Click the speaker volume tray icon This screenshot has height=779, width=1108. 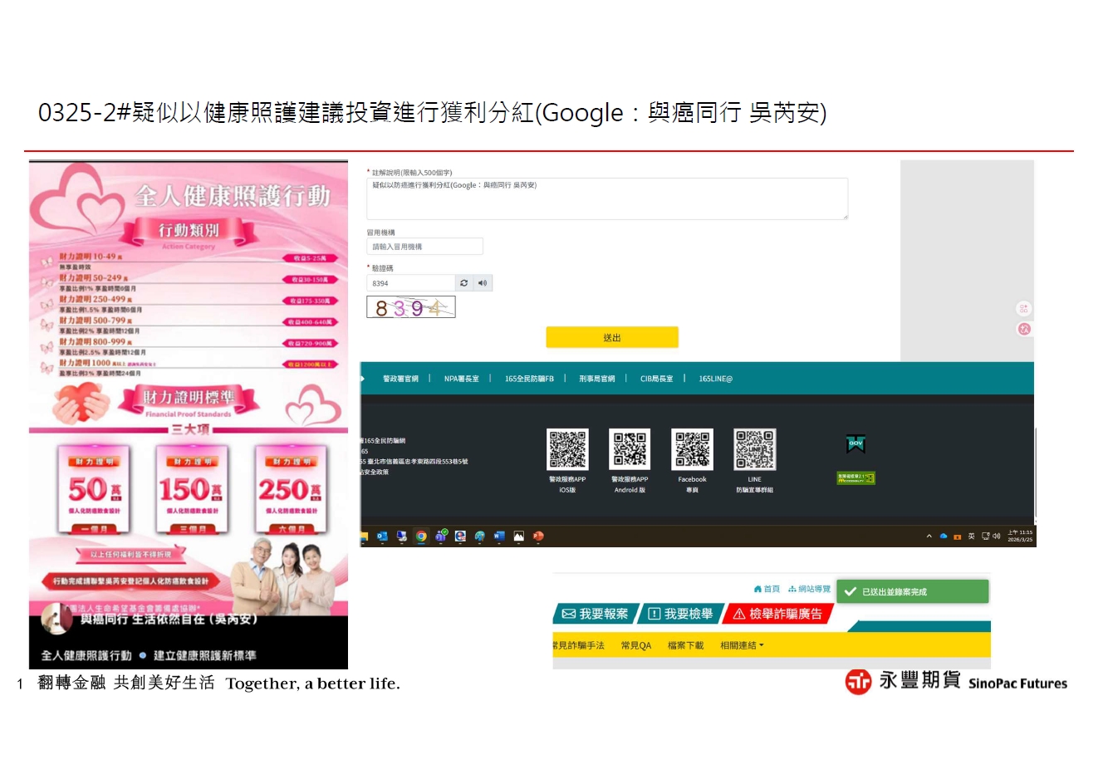click(997, 536)
